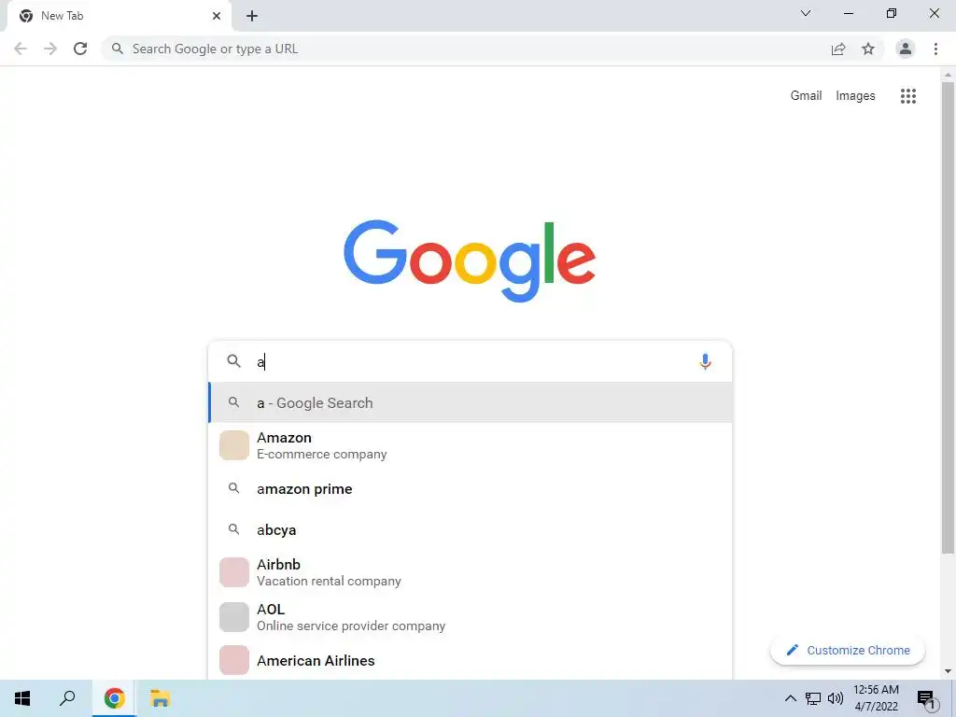The height and width of the screenshot is (717, 956).
Task: Open the Chrome profile avatar
Action: coord(906,49)
